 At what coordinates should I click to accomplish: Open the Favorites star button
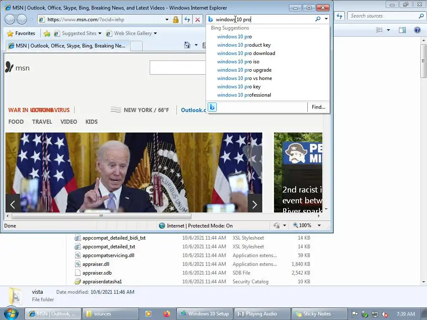pos(22,33)
